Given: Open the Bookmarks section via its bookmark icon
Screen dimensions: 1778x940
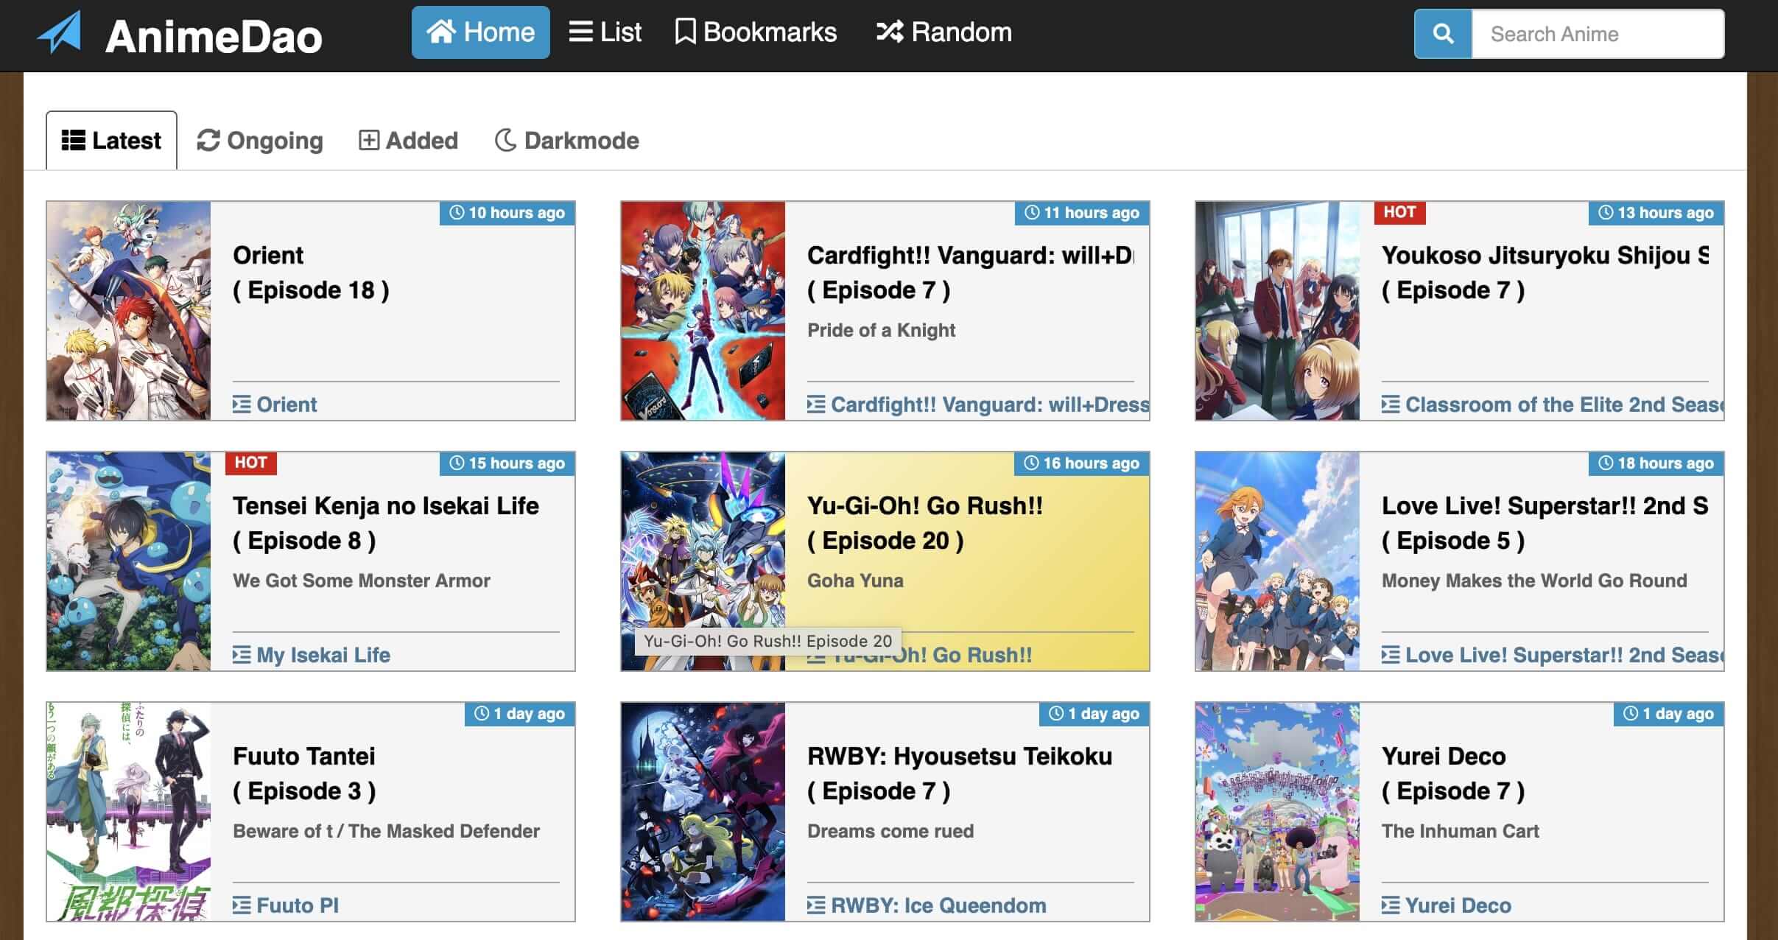Looking at the screenshot, I should pos(686,31).
